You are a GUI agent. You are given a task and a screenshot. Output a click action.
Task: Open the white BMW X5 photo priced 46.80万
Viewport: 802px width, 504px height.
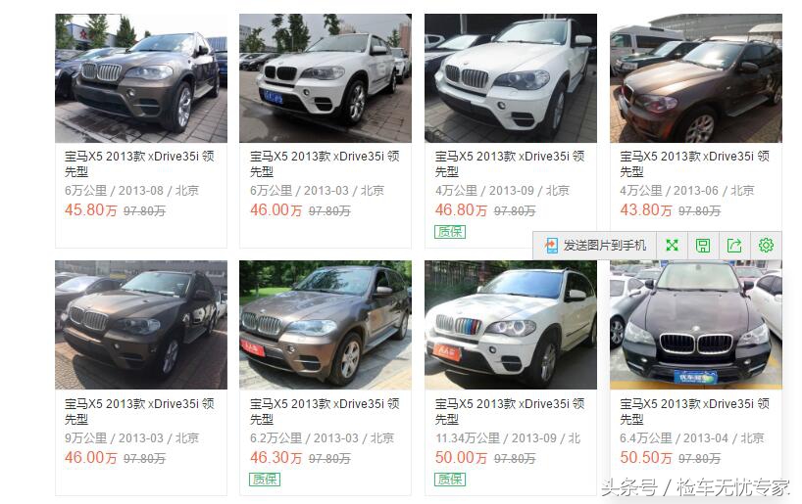(x=511, y=78)
